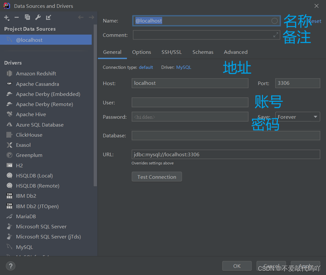The height and width of the screenshot is (275, 326).
Task: Open the Save password dropdown
Action: tap(298, 117)
